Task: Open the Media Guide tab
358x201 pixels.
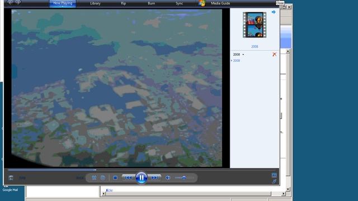Action: [220, 3]
